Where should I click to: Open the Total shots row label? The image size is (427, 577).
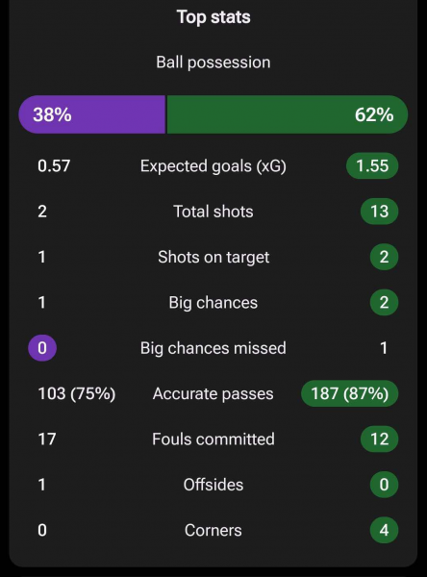pos(213,212)
